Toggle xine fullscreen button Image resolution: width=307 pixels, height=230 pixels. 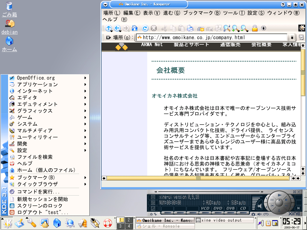295,192
